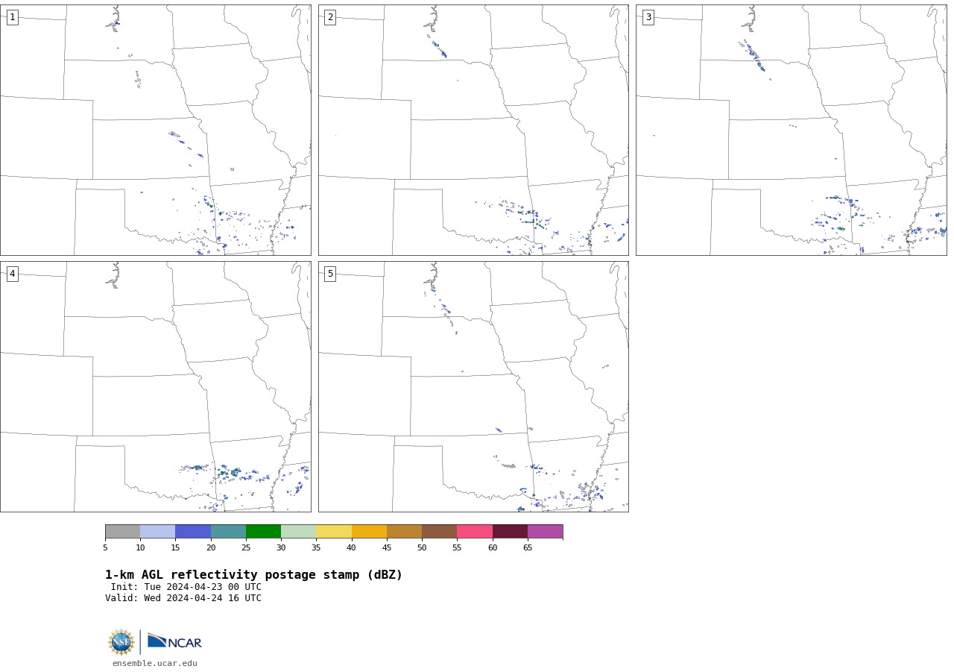Click the pale green 30-35 dBZ swatch
The image size is (954, 672).
(299, 532)
